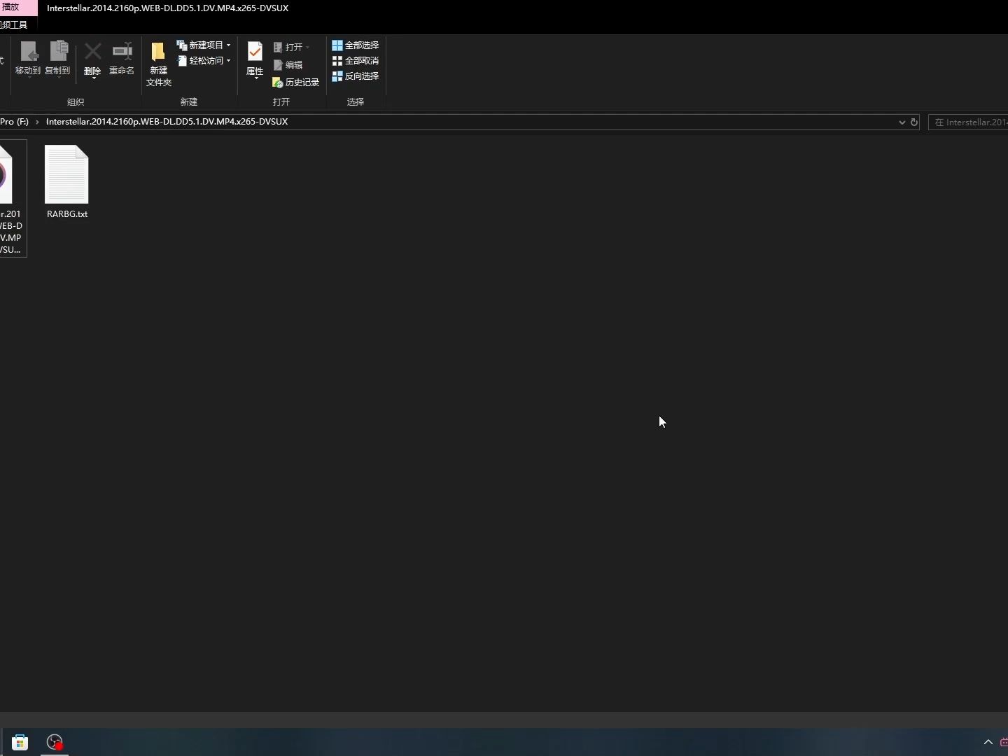Create a new folder (新建文件夹)

[159, 64]
